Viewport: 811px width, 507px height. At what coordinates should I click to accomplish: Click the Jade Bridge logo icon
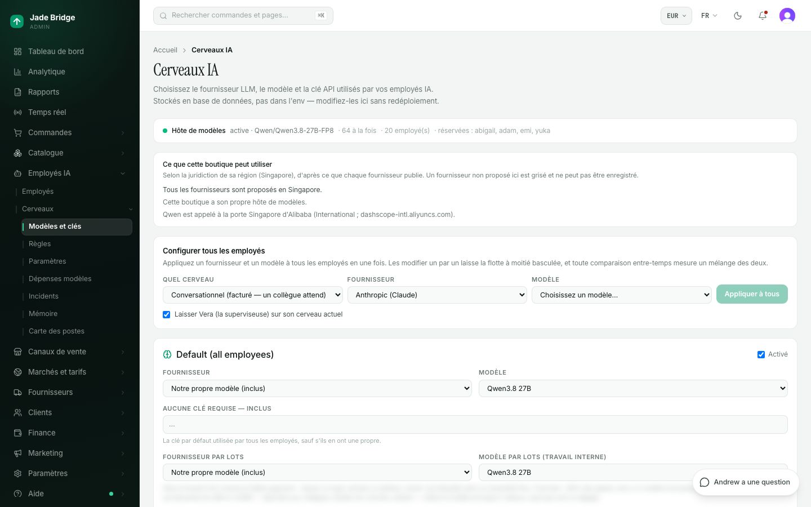17,21
